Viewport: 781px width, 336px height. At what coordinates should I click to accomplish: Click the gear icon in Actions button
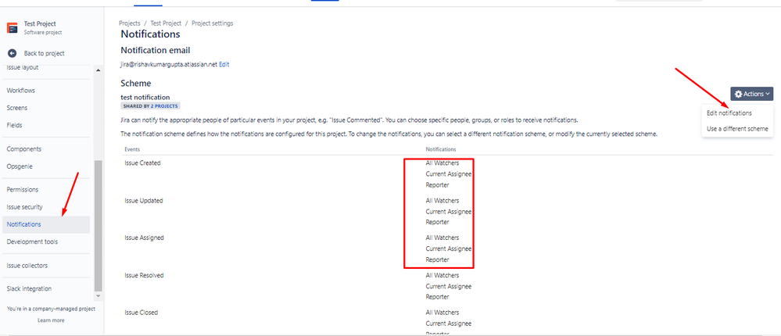coord(738,94)
